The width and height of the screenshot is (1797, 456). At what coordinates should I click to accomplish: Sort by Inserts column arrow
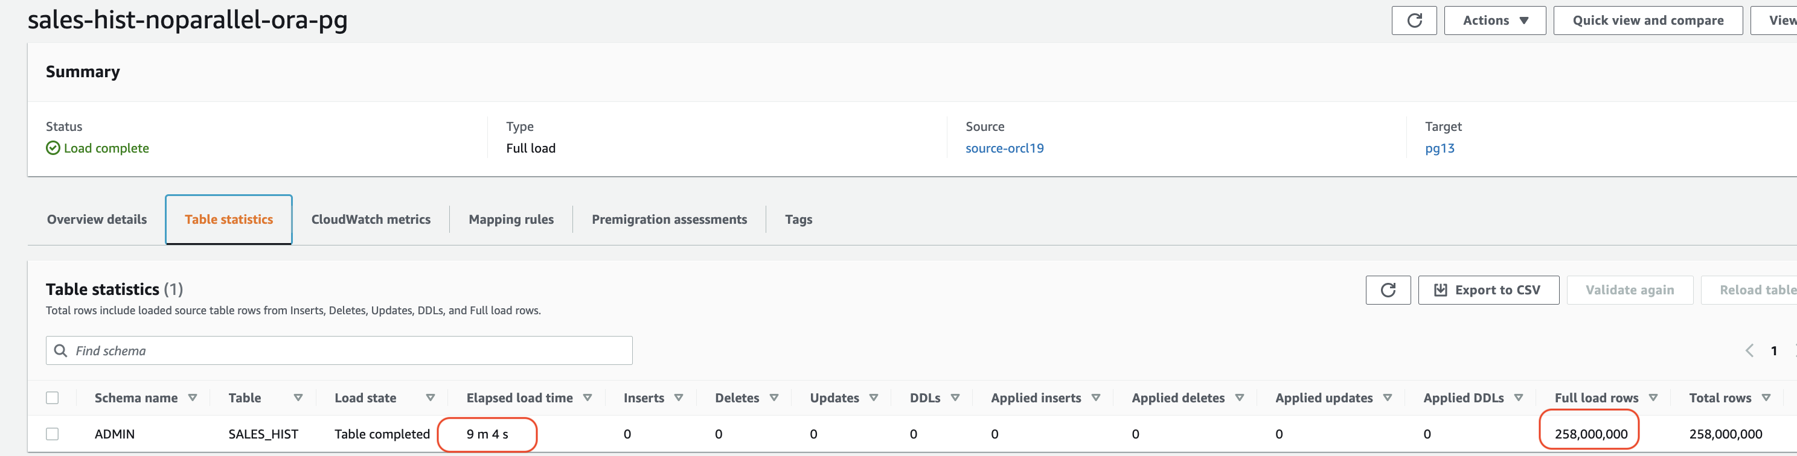(678, 397)
